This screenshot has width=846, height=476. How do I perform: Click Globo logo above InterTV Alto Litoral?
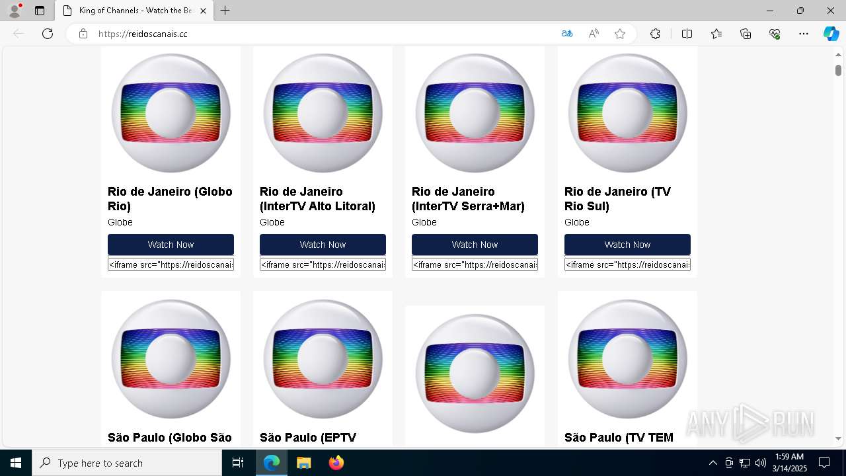[323, 113]
